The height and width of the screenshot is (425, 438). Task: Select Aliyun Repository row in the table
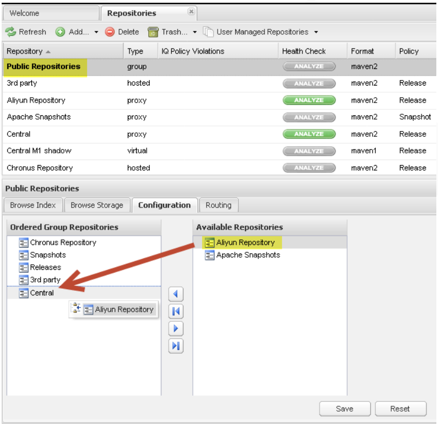[x=219, y=100]
